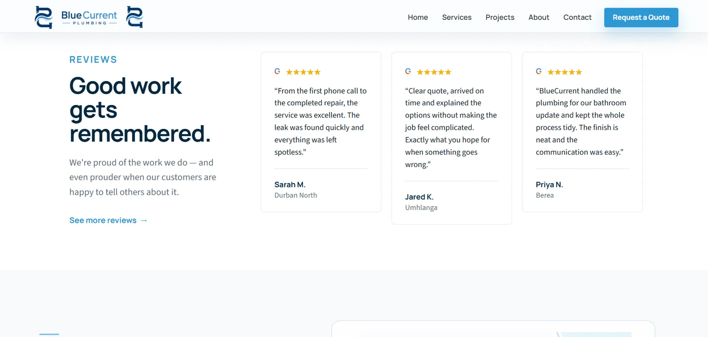Screen dimensions: 708x337
Task: Open the Home menu item
Action: pyautogui.click(x=418, y=17)
